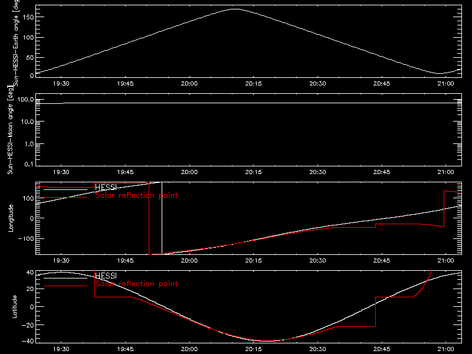Image resolution: width=472 pixels, height=354 pixels.
Task: Click the Sun-HESSI-Earth angle axis title
Action: (16, 43)
